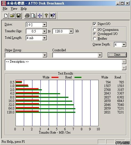This screenshot has height=145, width=131.
Task: Click the Read value 7040
Action: point(120,105)
